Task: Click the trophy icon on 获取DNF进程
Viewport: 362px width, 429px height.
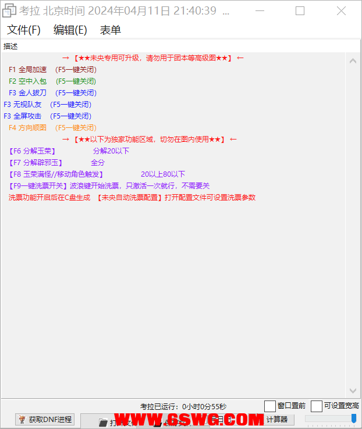Action: coord(22,419)
